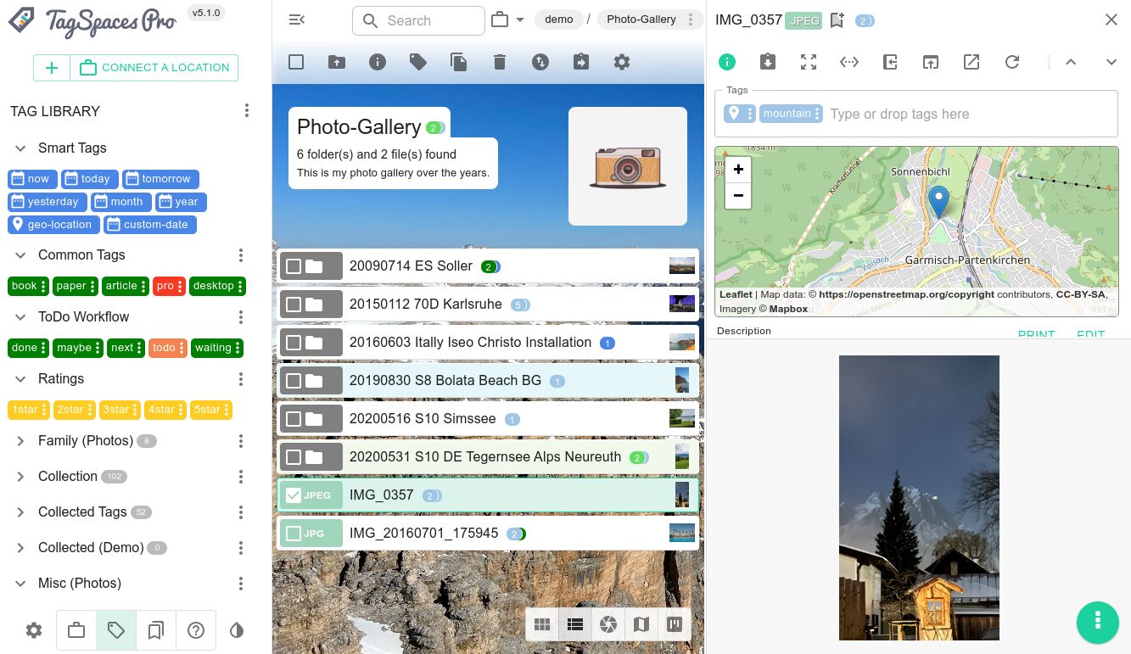Switch to the bookmarks tab
The height and width of the screenshot is (654, 1131).
155,630
